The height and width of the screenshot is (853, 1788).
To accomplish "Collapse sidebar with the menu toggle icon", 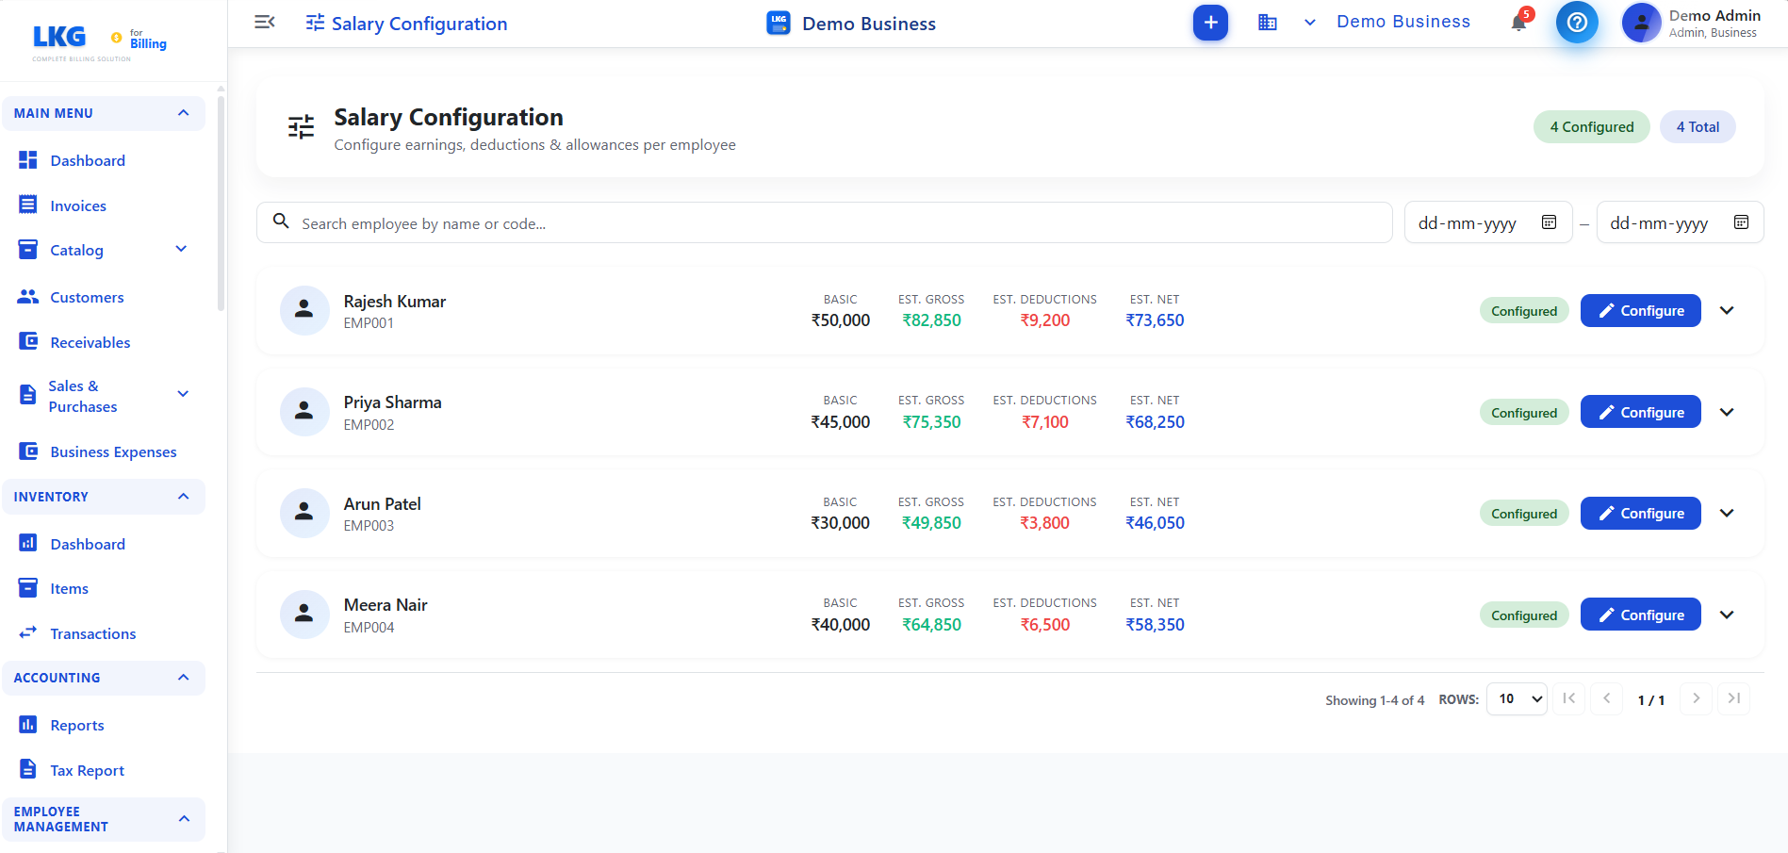I will (265, 22).
